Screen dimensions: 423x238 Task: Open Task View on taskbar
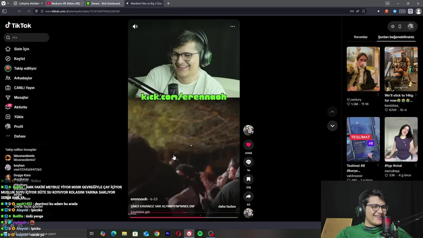point(92,234)
